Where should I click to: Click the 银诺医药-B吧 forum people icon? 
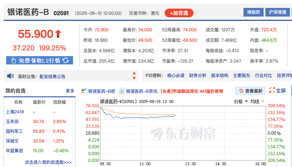coord(84,91)
